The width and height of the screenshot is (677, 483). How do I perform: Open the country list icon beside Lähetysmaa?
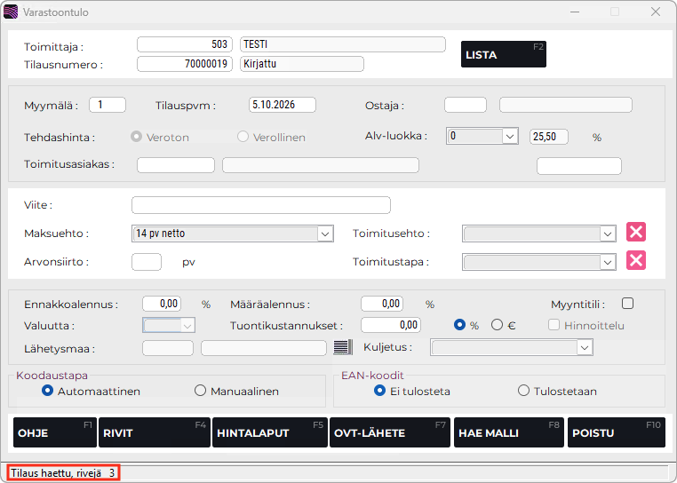pyautogui.click(x=343, y=347)
